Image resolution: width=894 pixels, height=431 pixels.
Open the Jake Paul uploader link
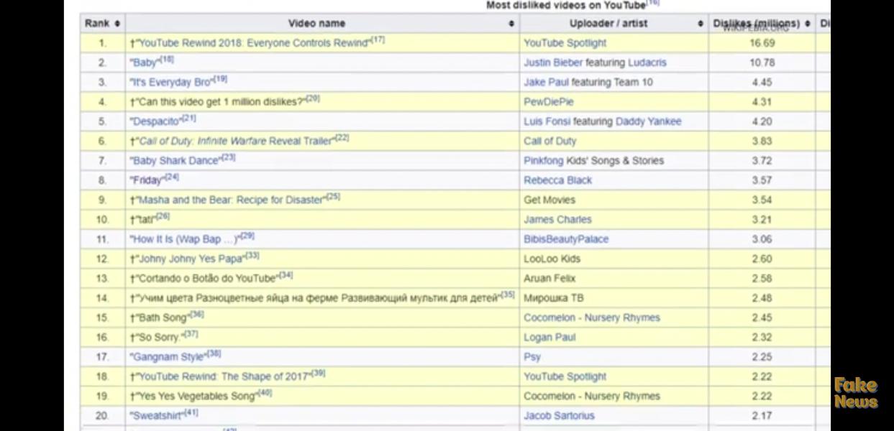[x=546, y=82]
